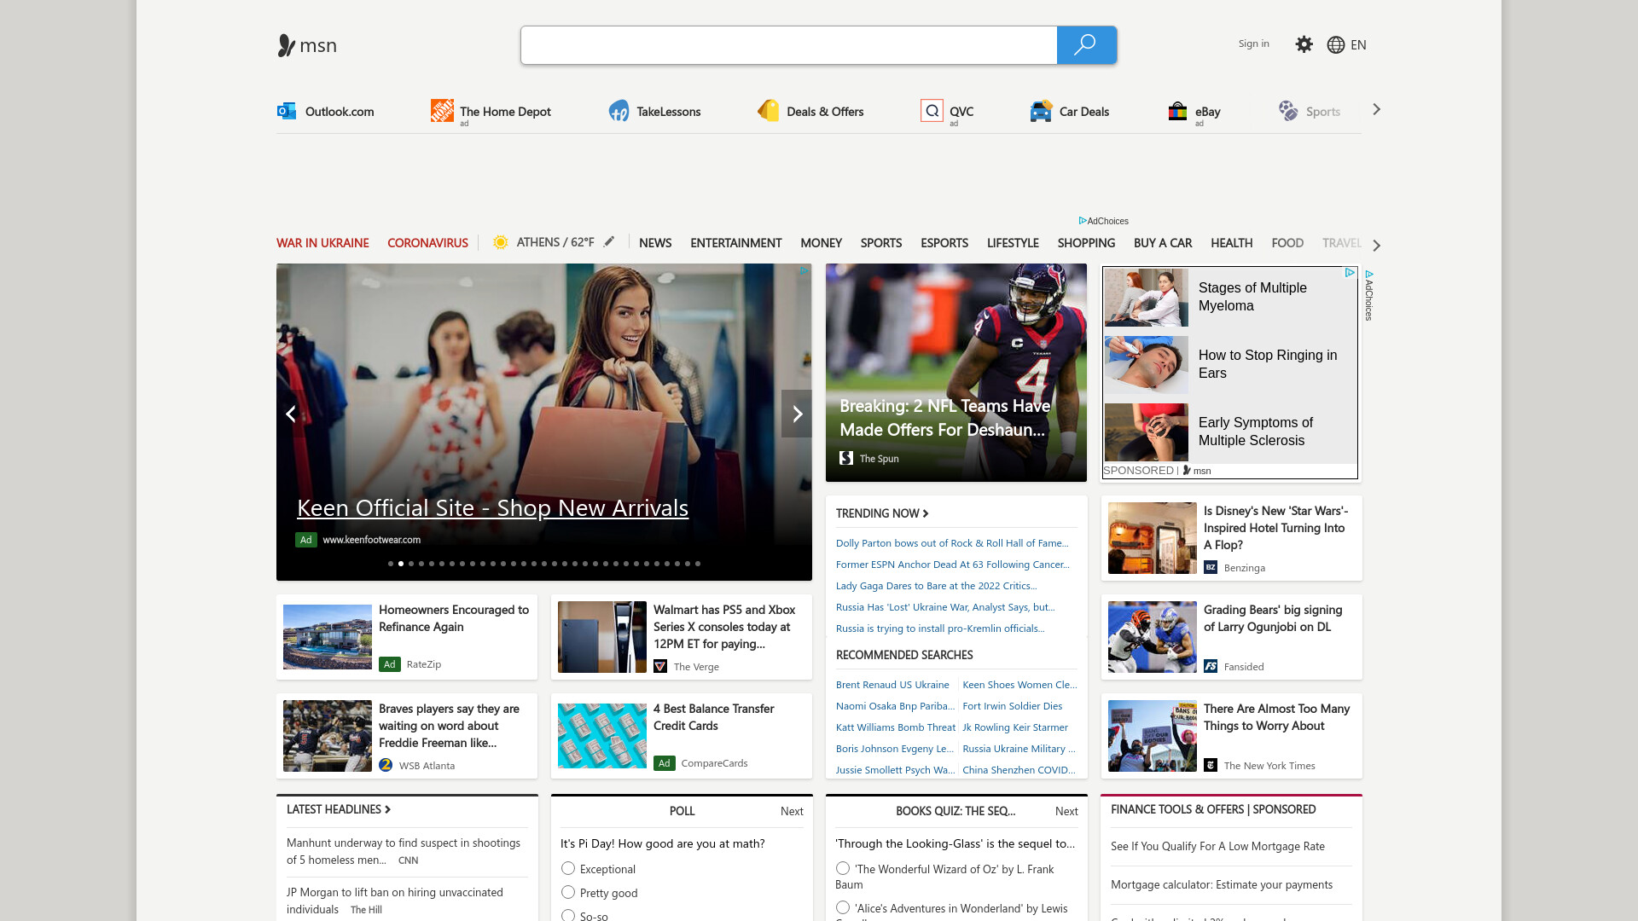Open ENTERTAINMENT section
This screenshot has width=1638, height=921.
(x=735, y=243)
